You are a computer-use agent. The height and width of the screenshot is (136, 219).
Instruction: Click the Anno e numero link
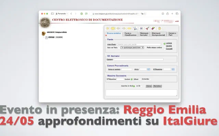coord(114,69)
